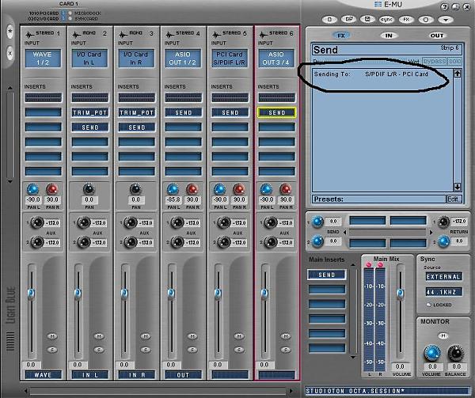Switch to the OUT tab

tap(436, 36)
